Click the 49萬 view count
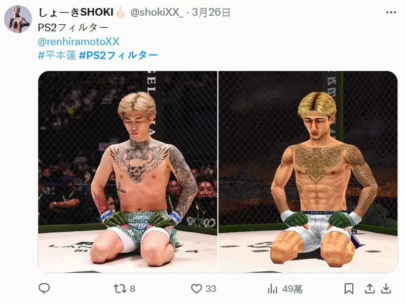This screenshot has width=405, height=304. click(x=292, y=289)
